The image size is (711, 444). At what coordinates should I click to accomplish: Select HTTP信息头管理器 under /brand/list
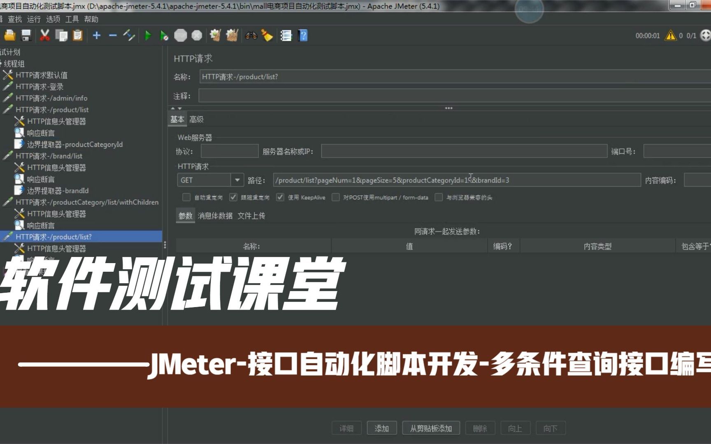(x=56, y=168)
